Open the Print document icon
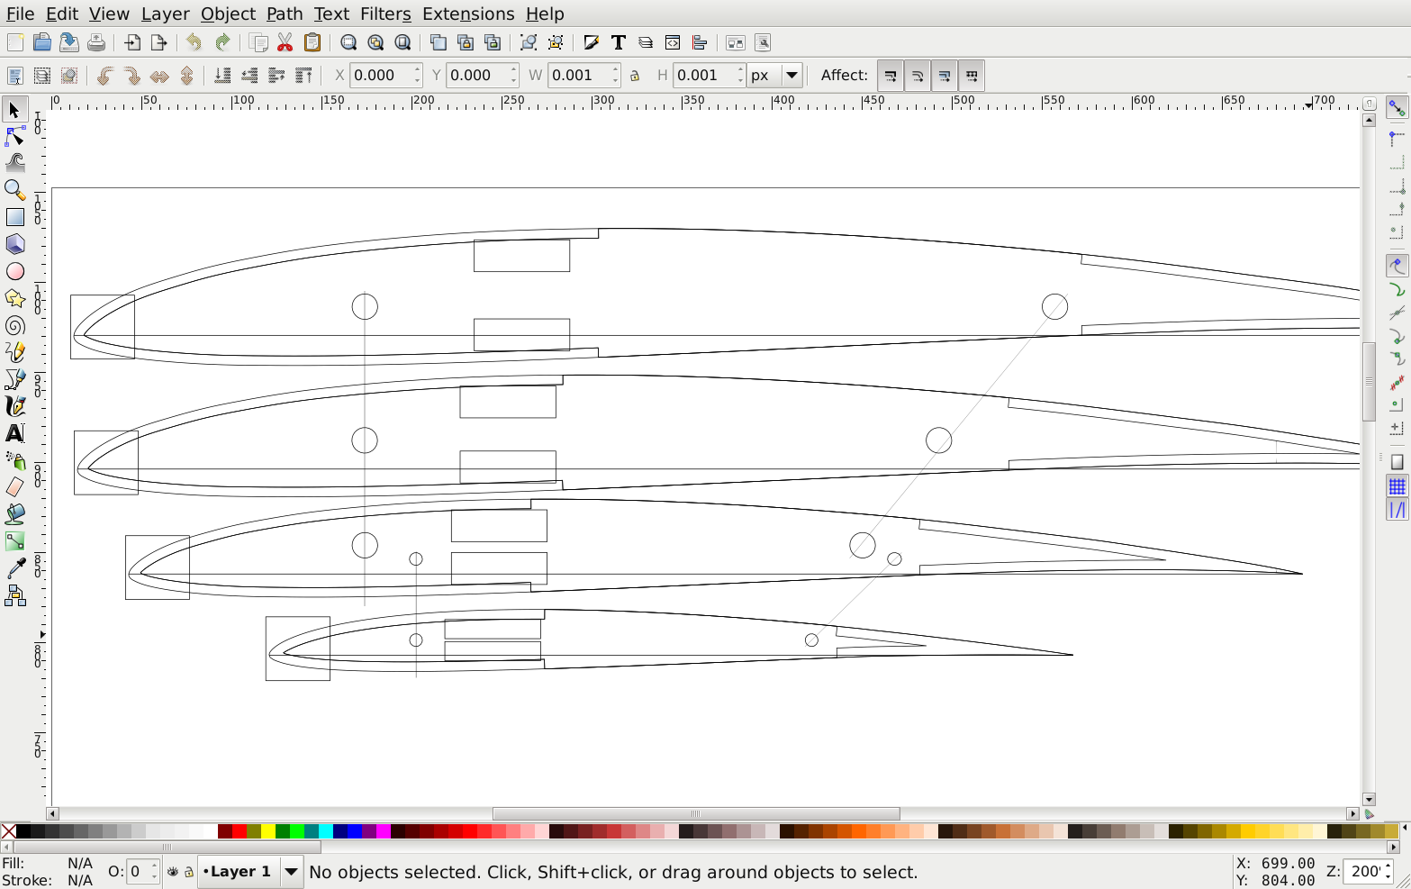The image size is (1411, 889). point(96,42)
